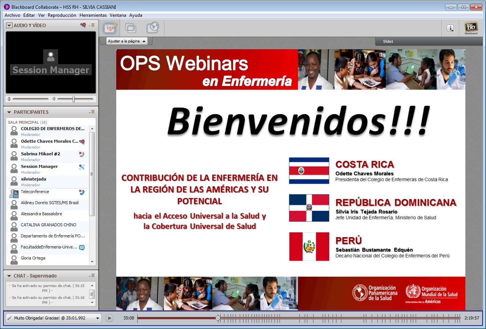Open Chat panel options menu

91,276
